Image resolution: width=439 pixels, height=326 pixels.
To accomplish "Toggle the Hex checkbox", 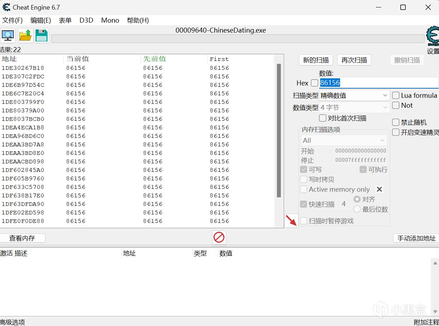I will coord(315,83).
